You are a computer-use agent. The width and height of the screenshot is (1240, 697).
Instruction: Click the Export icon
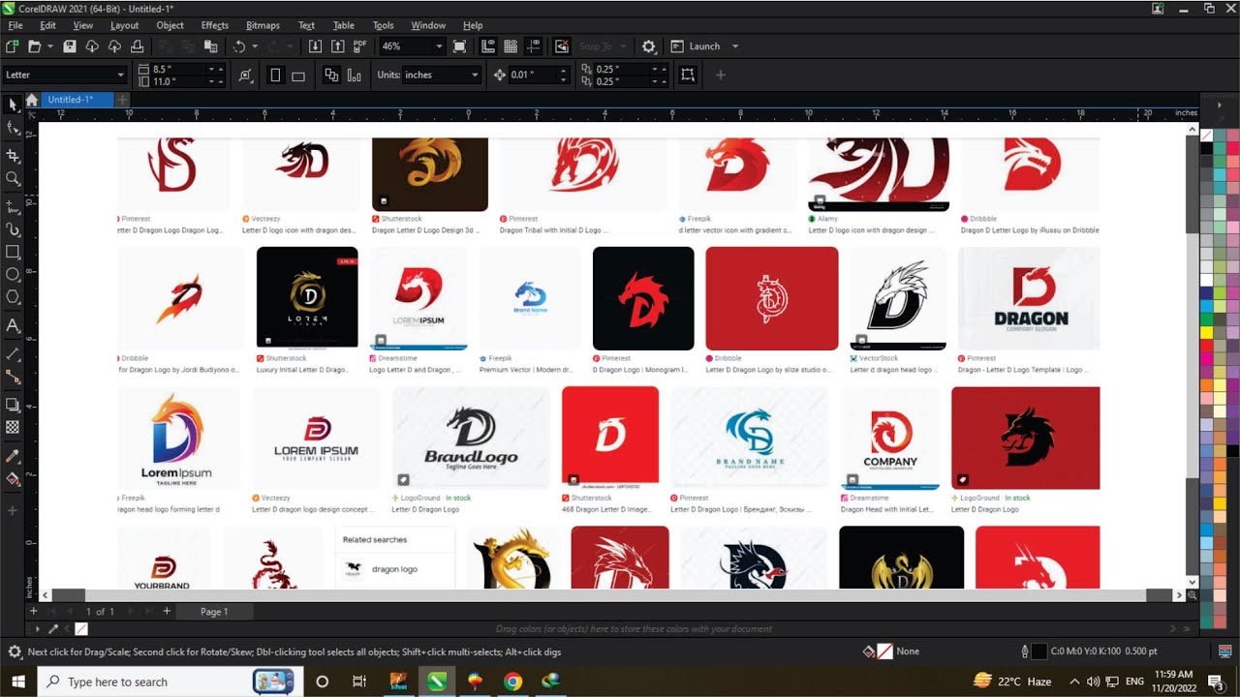point(337,46)
